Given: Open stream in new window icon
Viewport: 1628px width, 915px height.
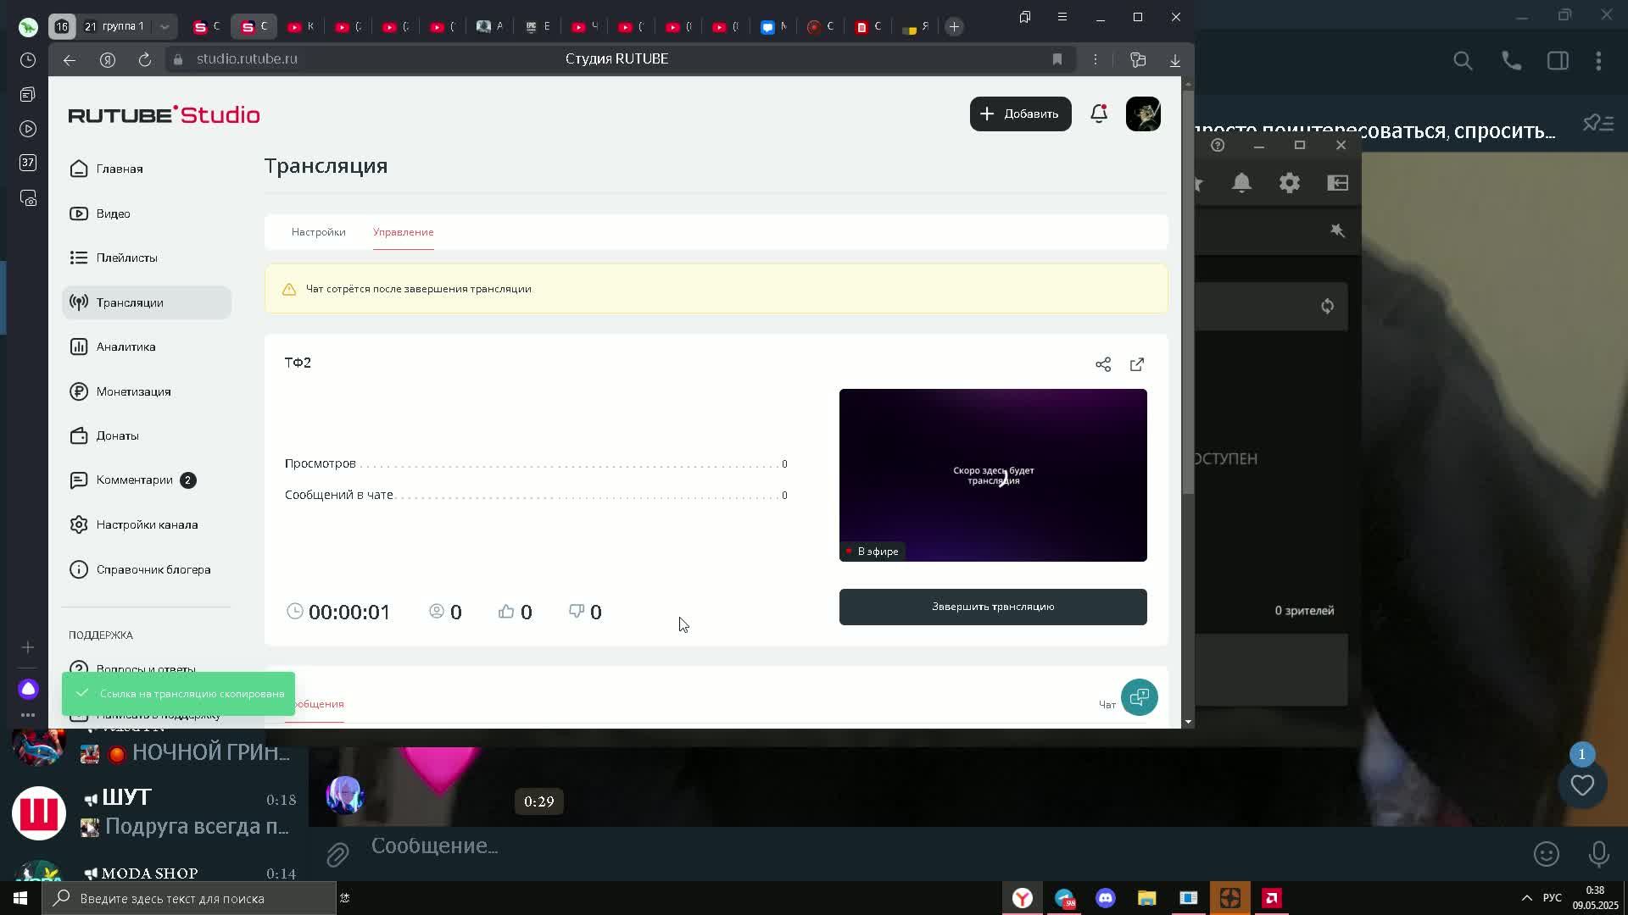Looking at the screenshot, I should [1137, 364].
